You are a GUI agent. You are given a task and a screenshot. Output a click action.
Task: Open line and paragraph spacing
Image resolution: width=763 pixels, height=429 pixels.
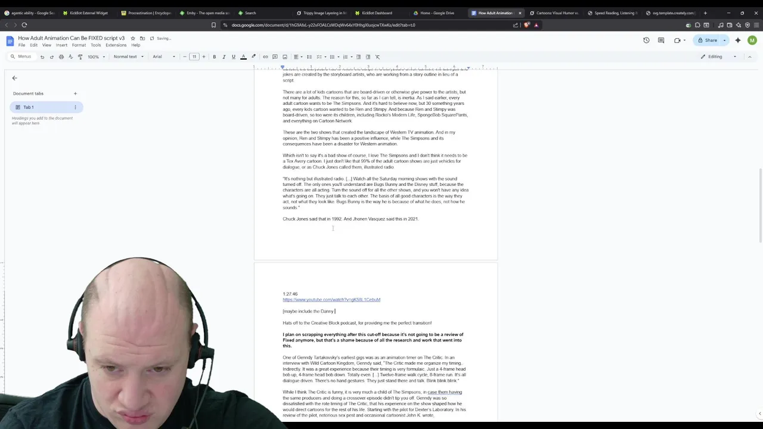(309, 57)
